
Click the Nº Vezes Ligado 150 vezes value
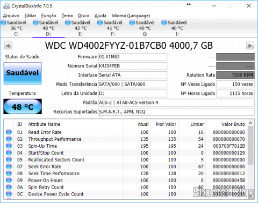pos(235,84)
